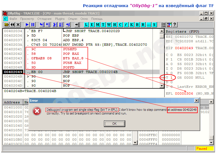This screenshot has height=154, width=217.
Task: Open the Breakpoints window with B button
Action: (x=137, y=25)
